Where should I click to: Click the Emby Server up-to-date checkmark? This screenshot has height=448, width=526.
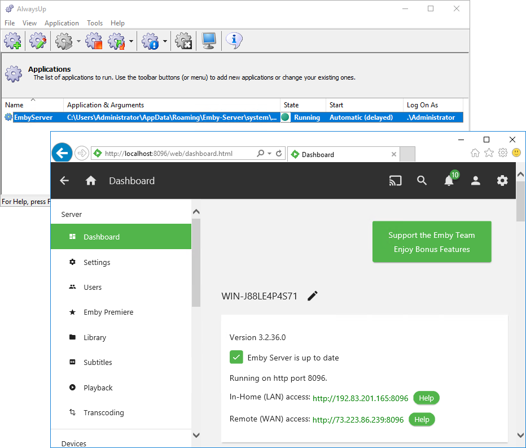(x=236, y=357)
